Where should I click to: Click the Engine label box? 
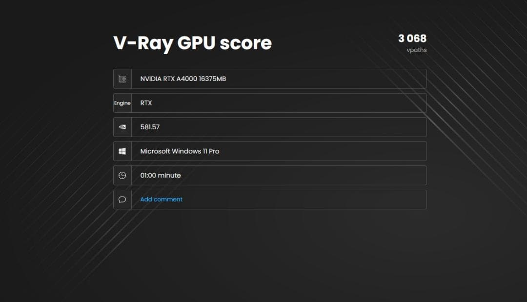point(122,103)
